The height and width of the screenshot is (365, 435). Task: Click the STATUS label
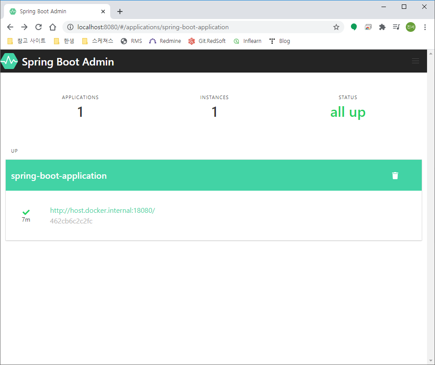click(348, 97)
